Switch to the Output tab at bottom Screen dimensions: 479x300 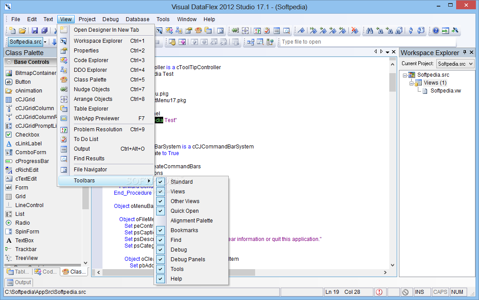click(x=19, y=282)
